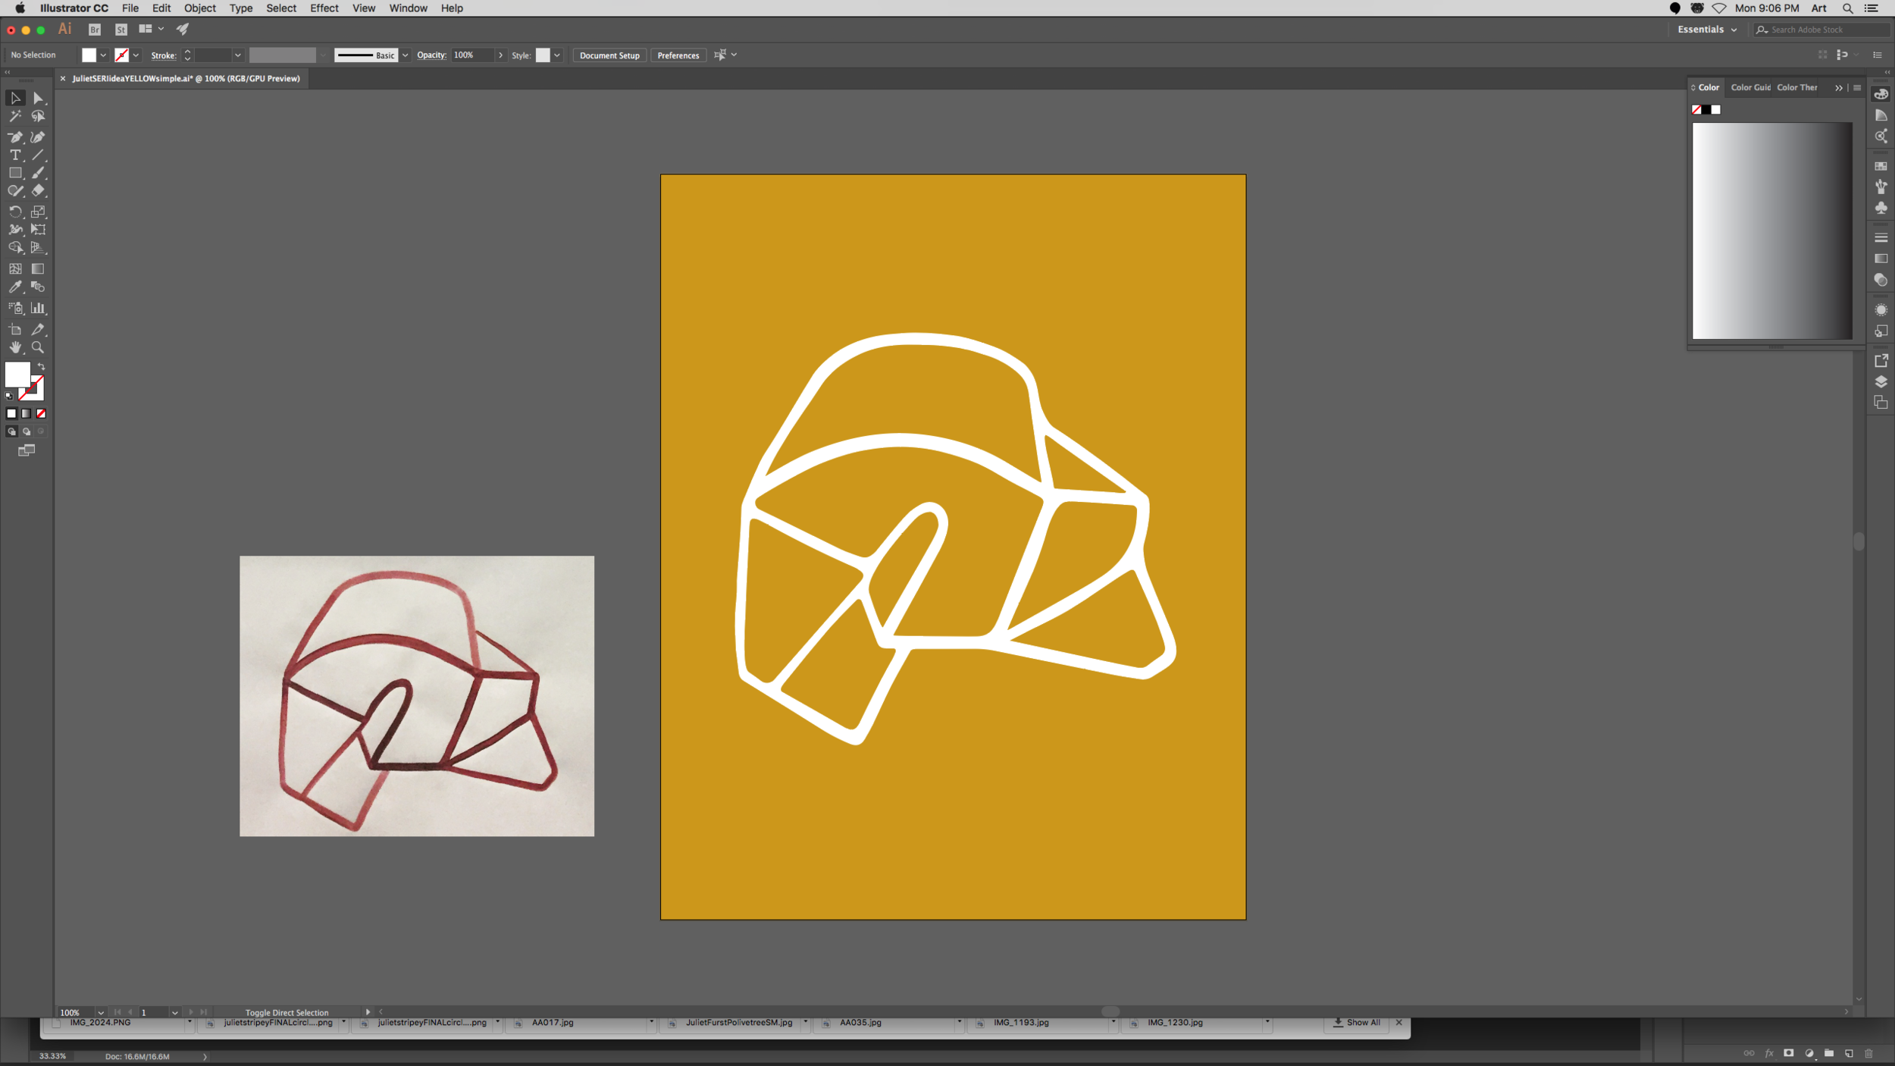Select the Paintbrush tool

38,173
